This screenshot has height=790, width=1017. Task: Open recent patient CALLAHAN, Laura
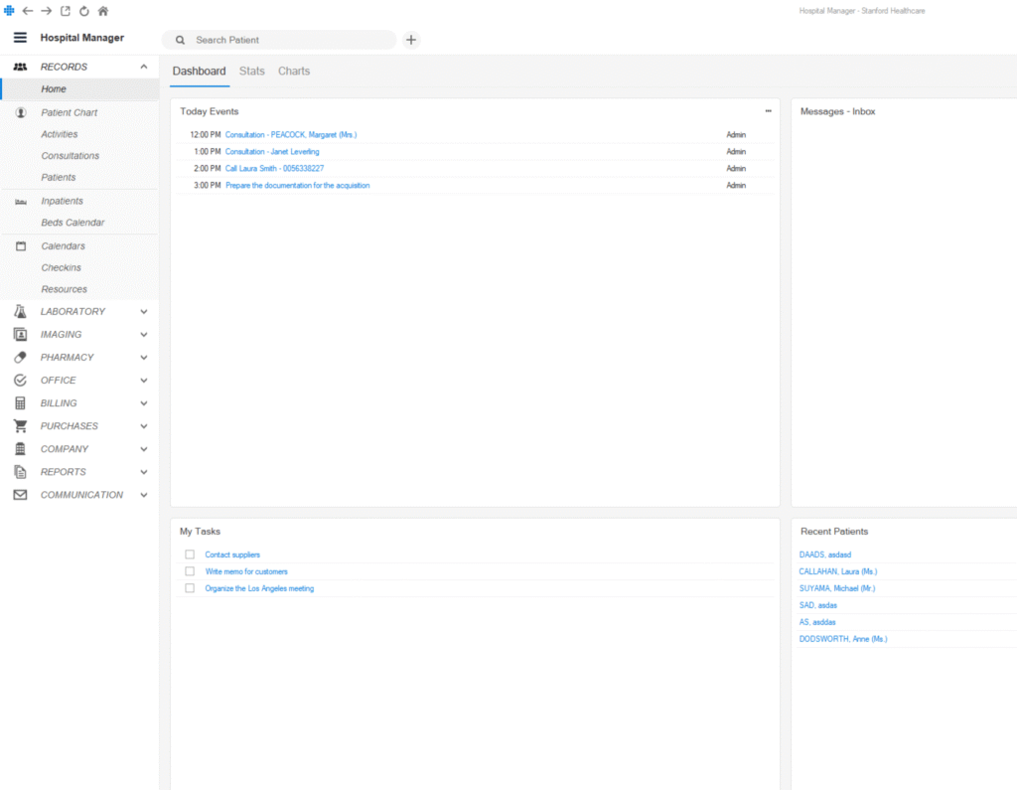(x=837, y=571)
